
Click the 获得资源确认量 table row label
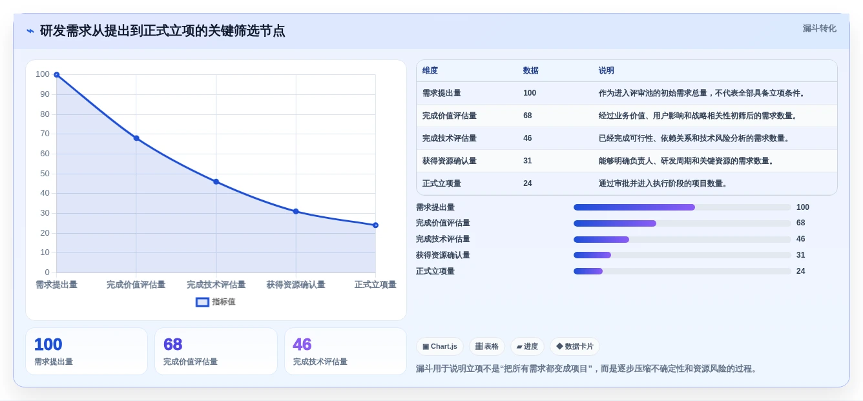pyautogui.click(x=450, y=161)
